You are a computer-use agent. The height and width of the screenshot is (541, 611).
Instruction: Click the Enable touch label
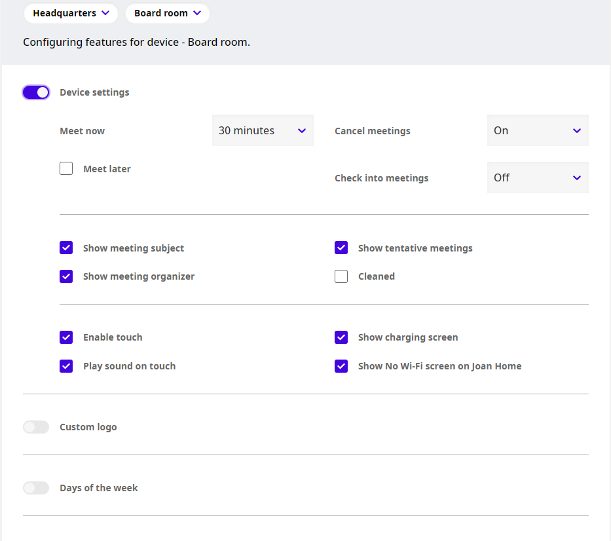point(113,337)
